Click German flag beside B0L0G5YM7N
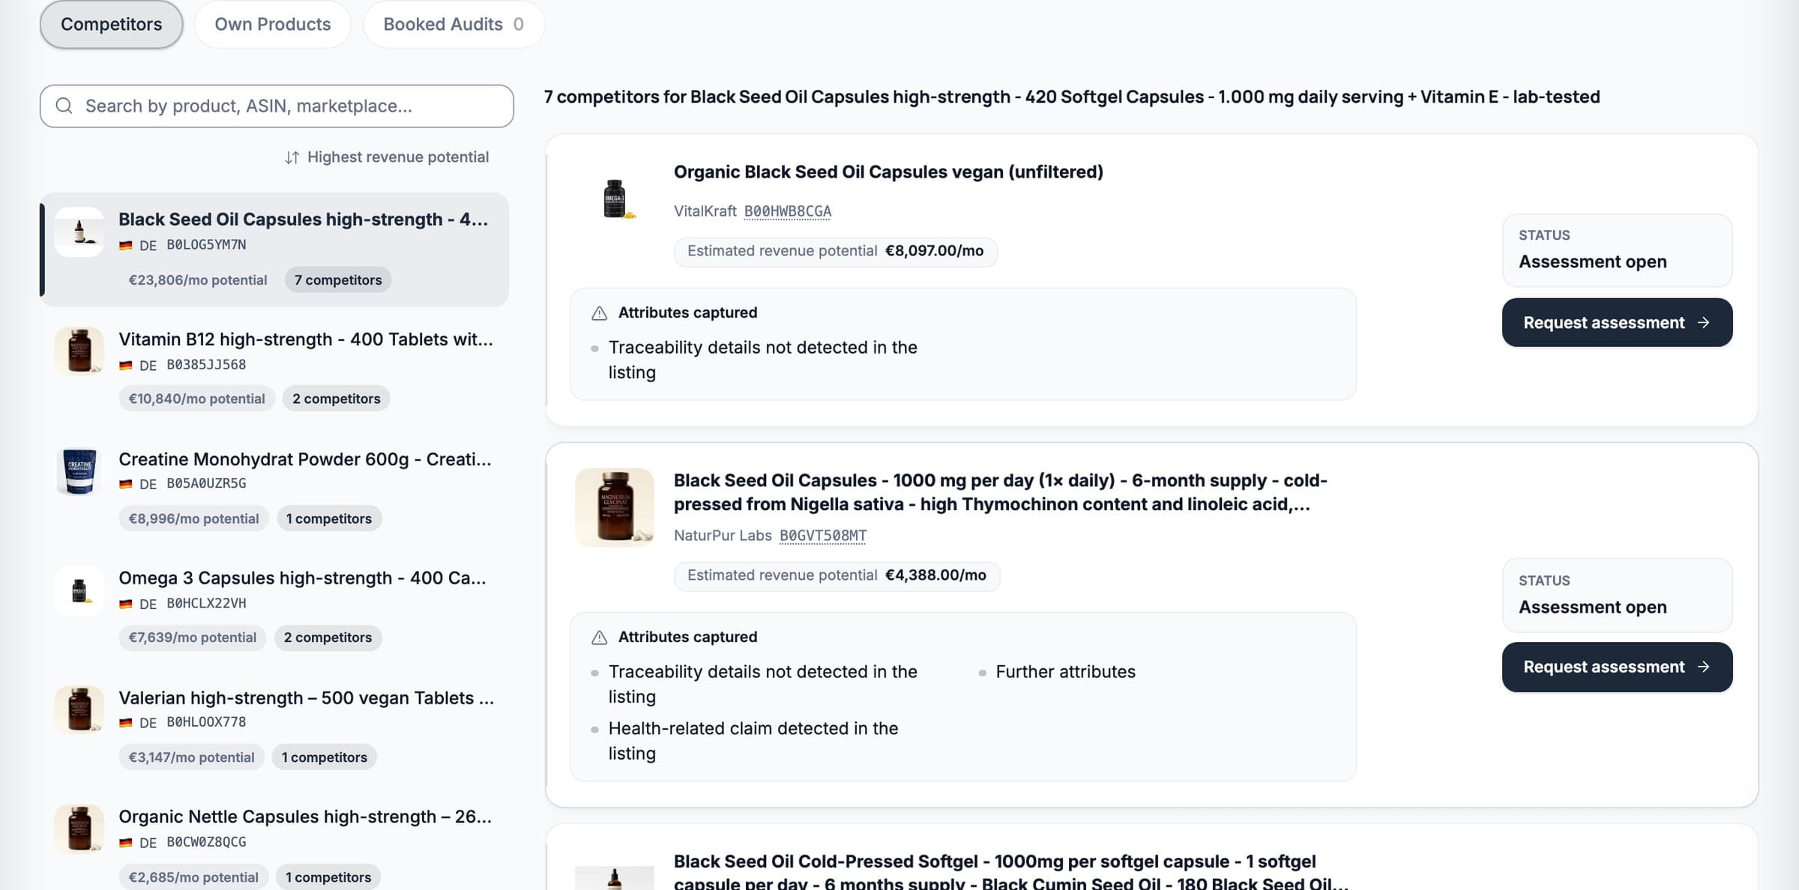This screenshot has height=890, width=1799. 126,246
